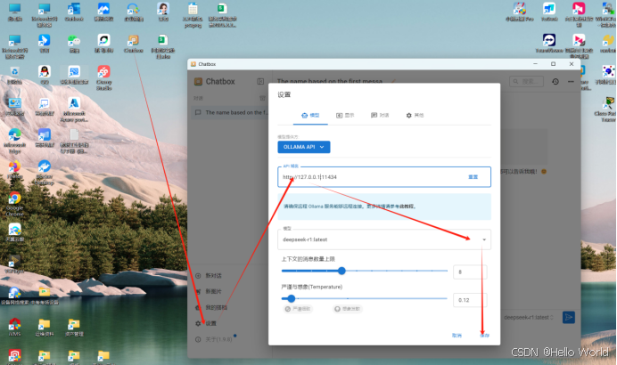The width and height of the screenshot is (617, 365).
Task: Open the Cherry Studio desktop icon
Action: tap(104, 77)
